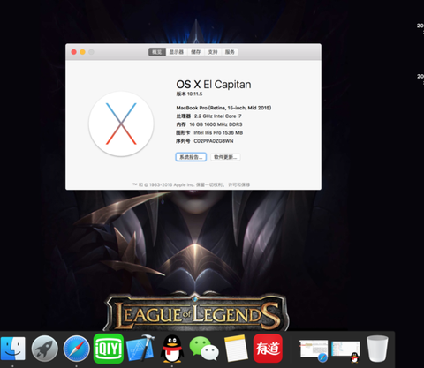Click the MacBook Pro model line

[x=223, y=108]
